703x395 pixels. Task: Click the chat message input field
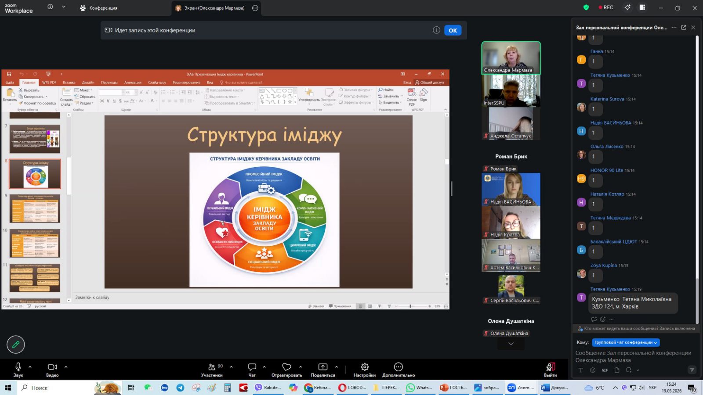tap(633, 356)
